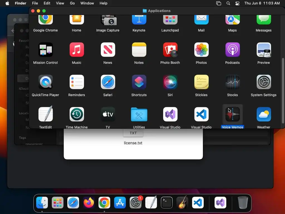Open Google Chrome in Applications window
The image size is (285, 214).
click(45, 20)
